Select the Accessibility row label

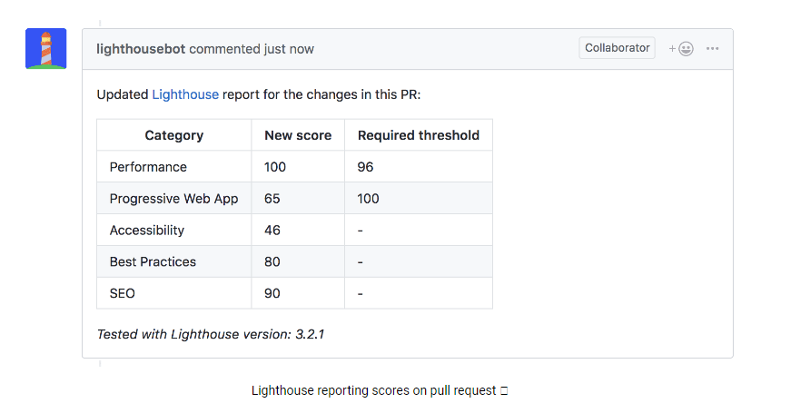click(x=147, y=231)
